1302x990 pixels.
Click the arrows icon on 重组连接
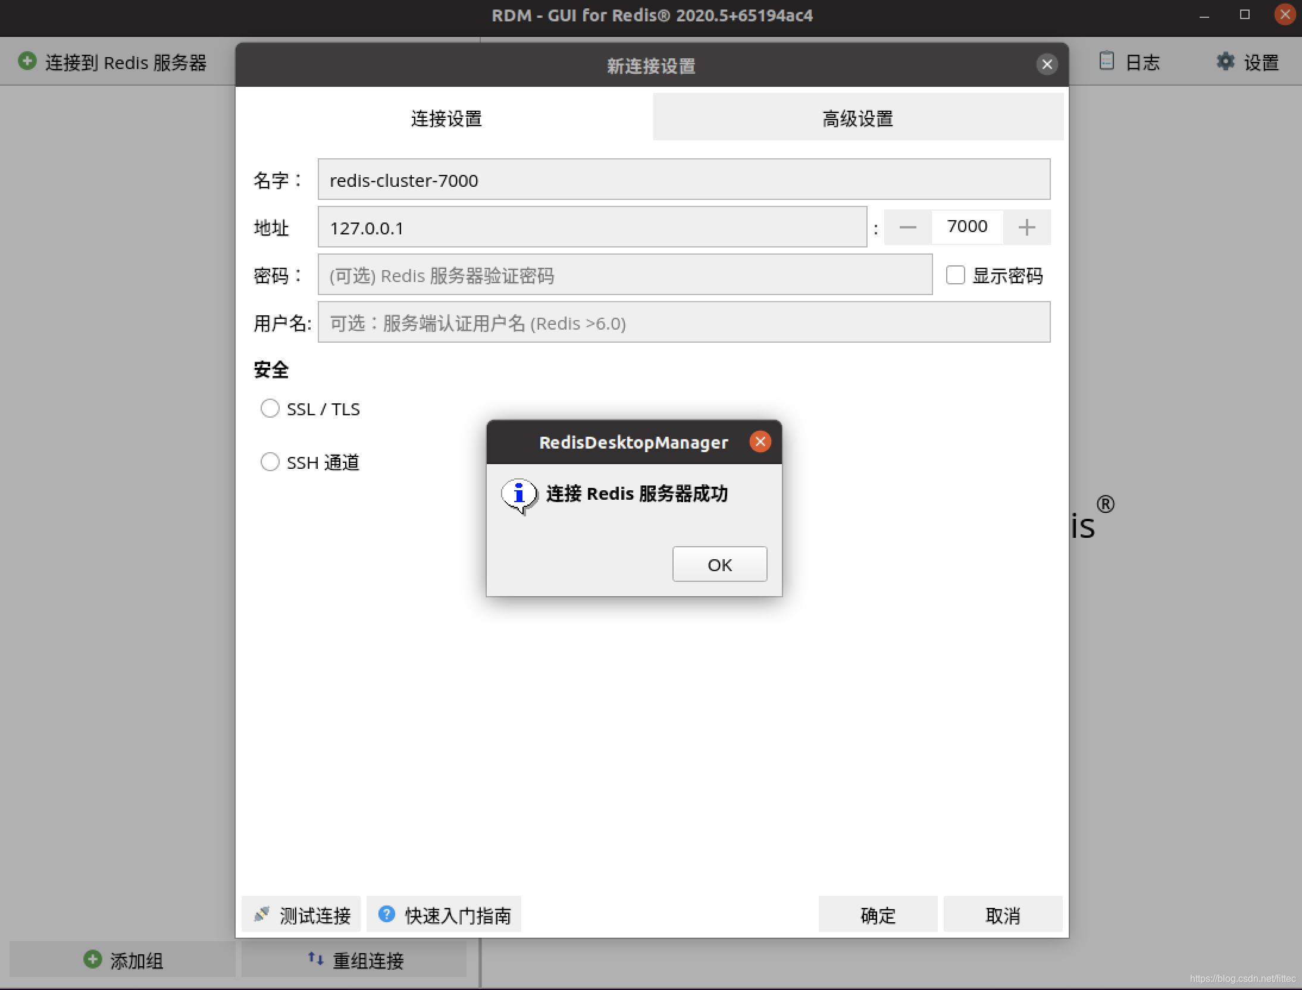point(315,958)
